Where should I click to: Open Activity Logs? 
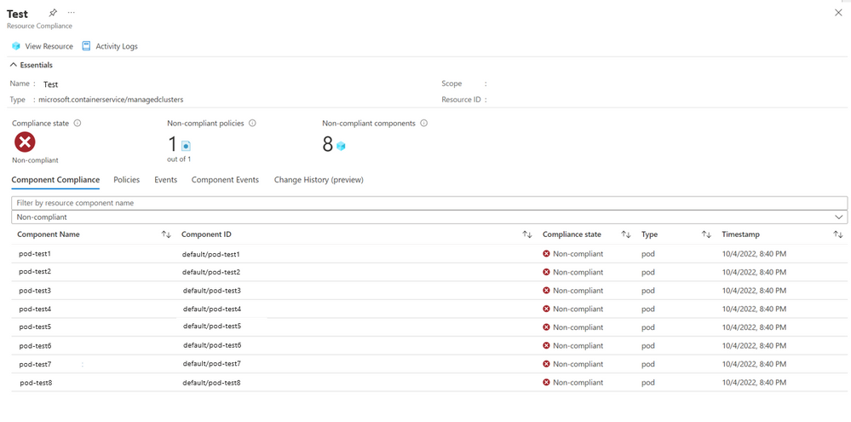point(110,46)
